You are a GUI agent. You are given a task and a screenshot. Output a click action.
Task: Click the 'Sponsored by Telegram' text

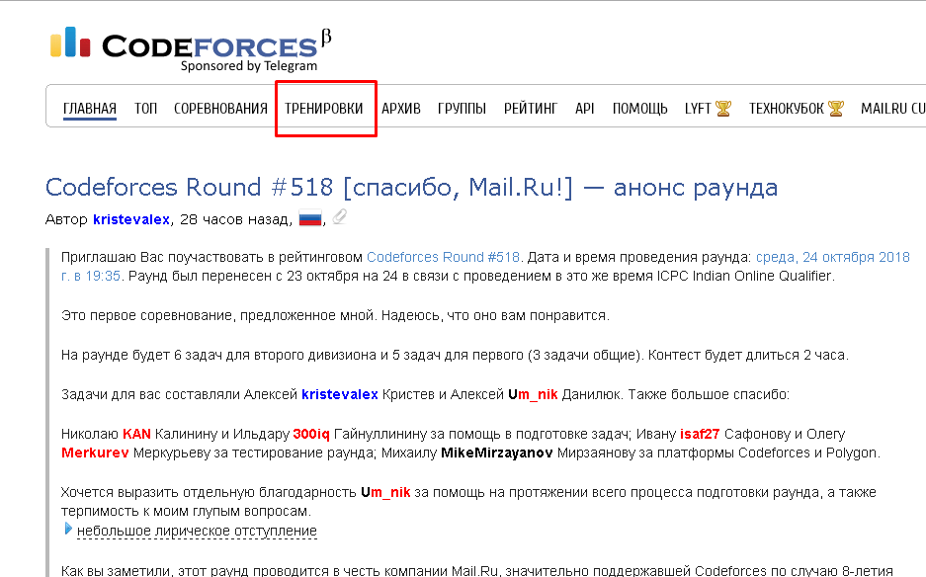point(249,65)
